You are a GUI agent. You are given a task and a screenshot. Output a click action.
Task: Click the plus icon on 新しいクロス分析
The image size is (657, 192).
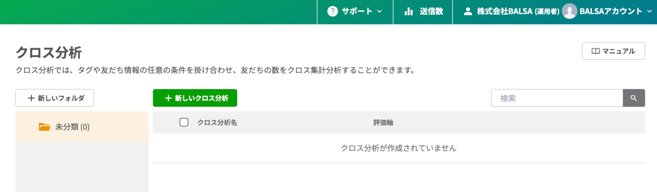(168, 98)
